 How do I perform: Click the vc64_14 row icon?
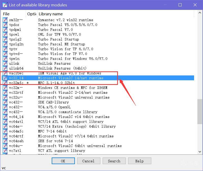coord(5,117)
